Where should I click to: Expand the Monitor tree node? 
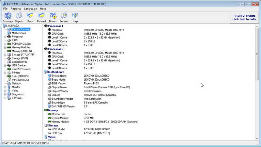[x=5, y=87]
